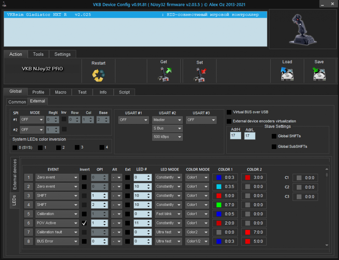Enable Virtual BUS over USB checkbox
The image size is (339, 260).
(x=229, y=112)
